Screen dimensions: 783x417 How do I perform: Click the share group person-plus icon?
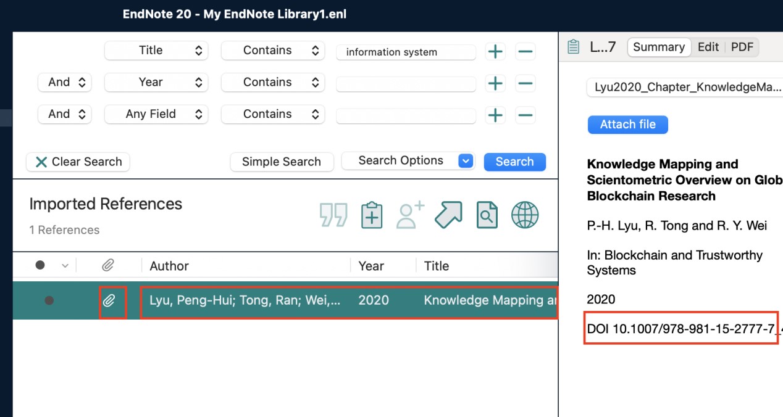click(410, 215)
